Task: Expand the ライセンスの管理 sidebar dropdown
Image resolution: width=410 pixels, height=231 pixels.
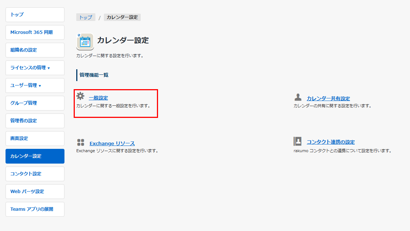Action: tap(35, 68)
